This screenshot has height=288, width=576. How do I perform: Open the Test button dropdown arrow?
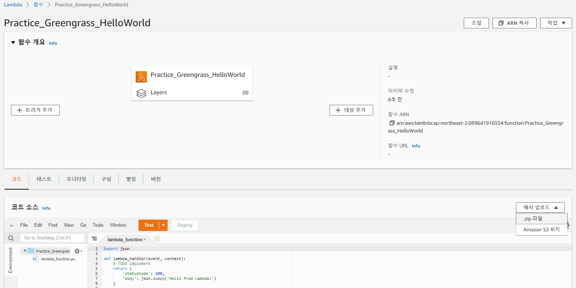(163, 225)
